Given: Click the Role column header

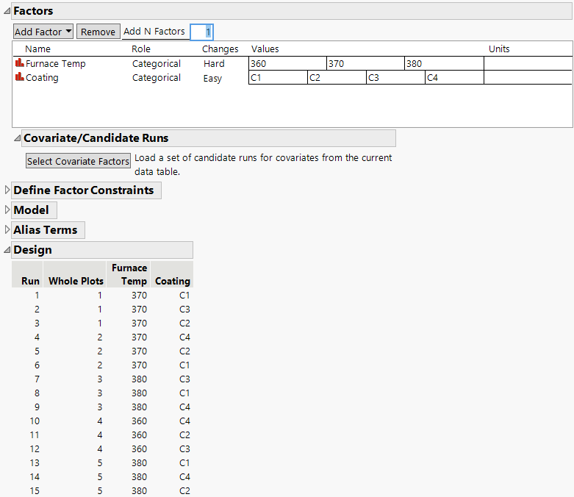Looking at the screenshot, I should 141,49.
